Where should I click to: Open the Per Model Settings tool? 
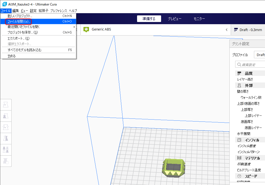[x=6, y=150]
